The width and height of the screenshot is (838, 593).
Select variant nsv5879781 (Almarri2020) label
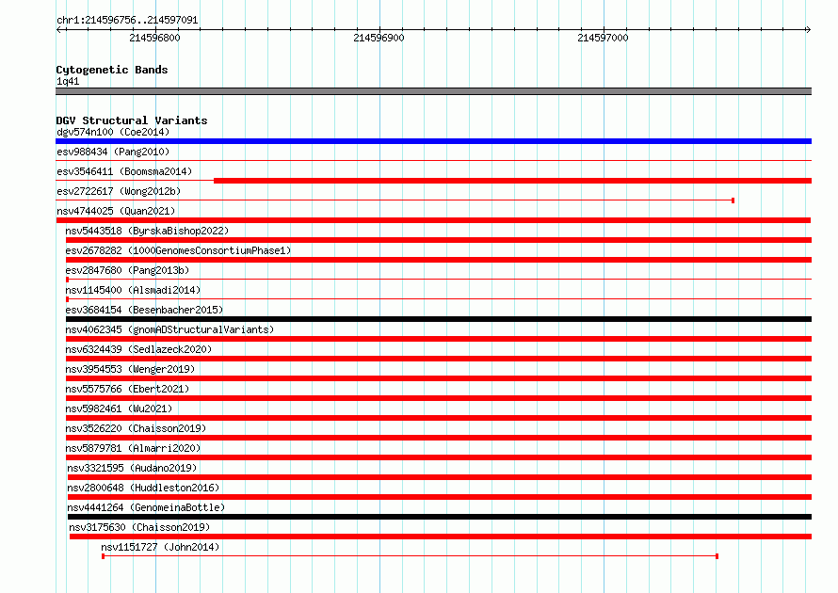point(133,448)
